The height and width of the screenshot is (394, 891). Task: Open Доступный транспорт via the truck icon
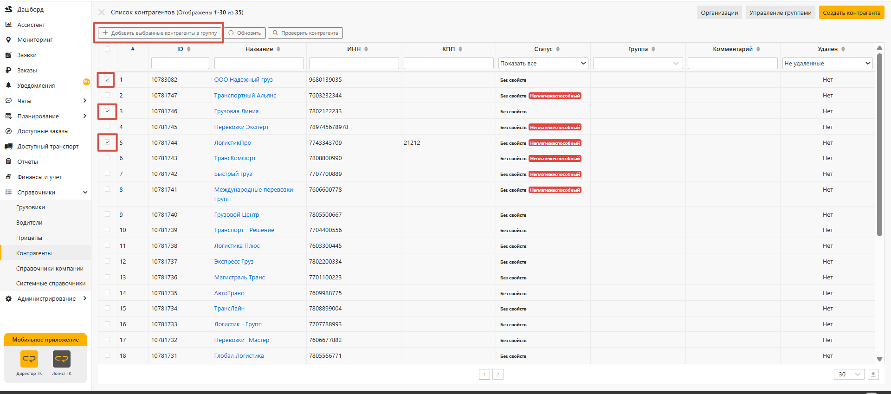coord(8,147)
